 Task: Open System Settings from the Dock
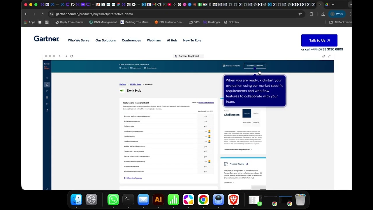[x=91, y=199]
